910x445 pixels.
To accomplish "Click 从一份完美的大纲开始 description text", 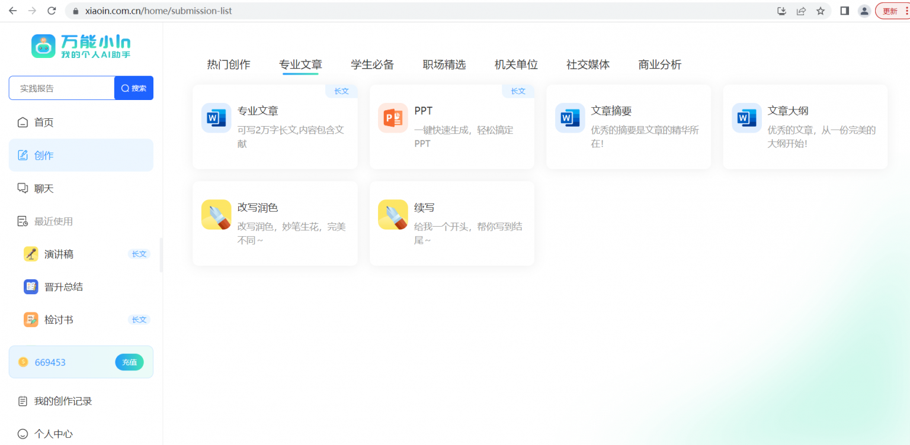I will (822, 137).
